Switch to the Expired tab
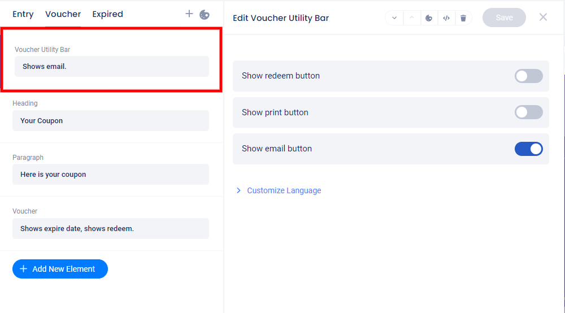565x313 pixels. coord(107,14)
